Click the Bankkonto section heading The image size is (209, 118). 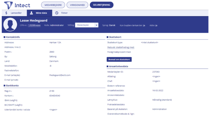[x=12, y=86]
